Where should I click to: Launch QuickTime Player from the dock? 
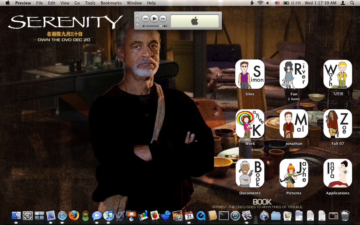coord(201,216)
